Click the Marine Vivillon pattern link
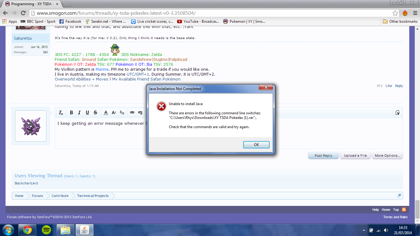 point(102,69)
